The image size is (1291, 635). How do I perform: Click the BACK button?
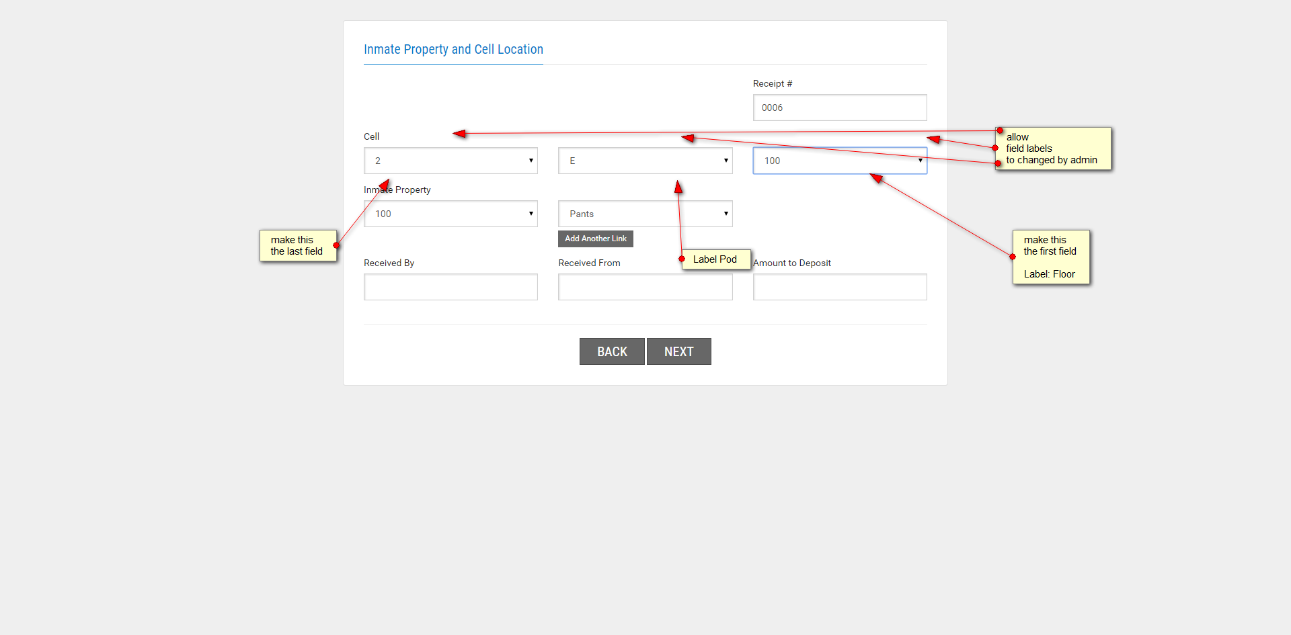[612, 351]
